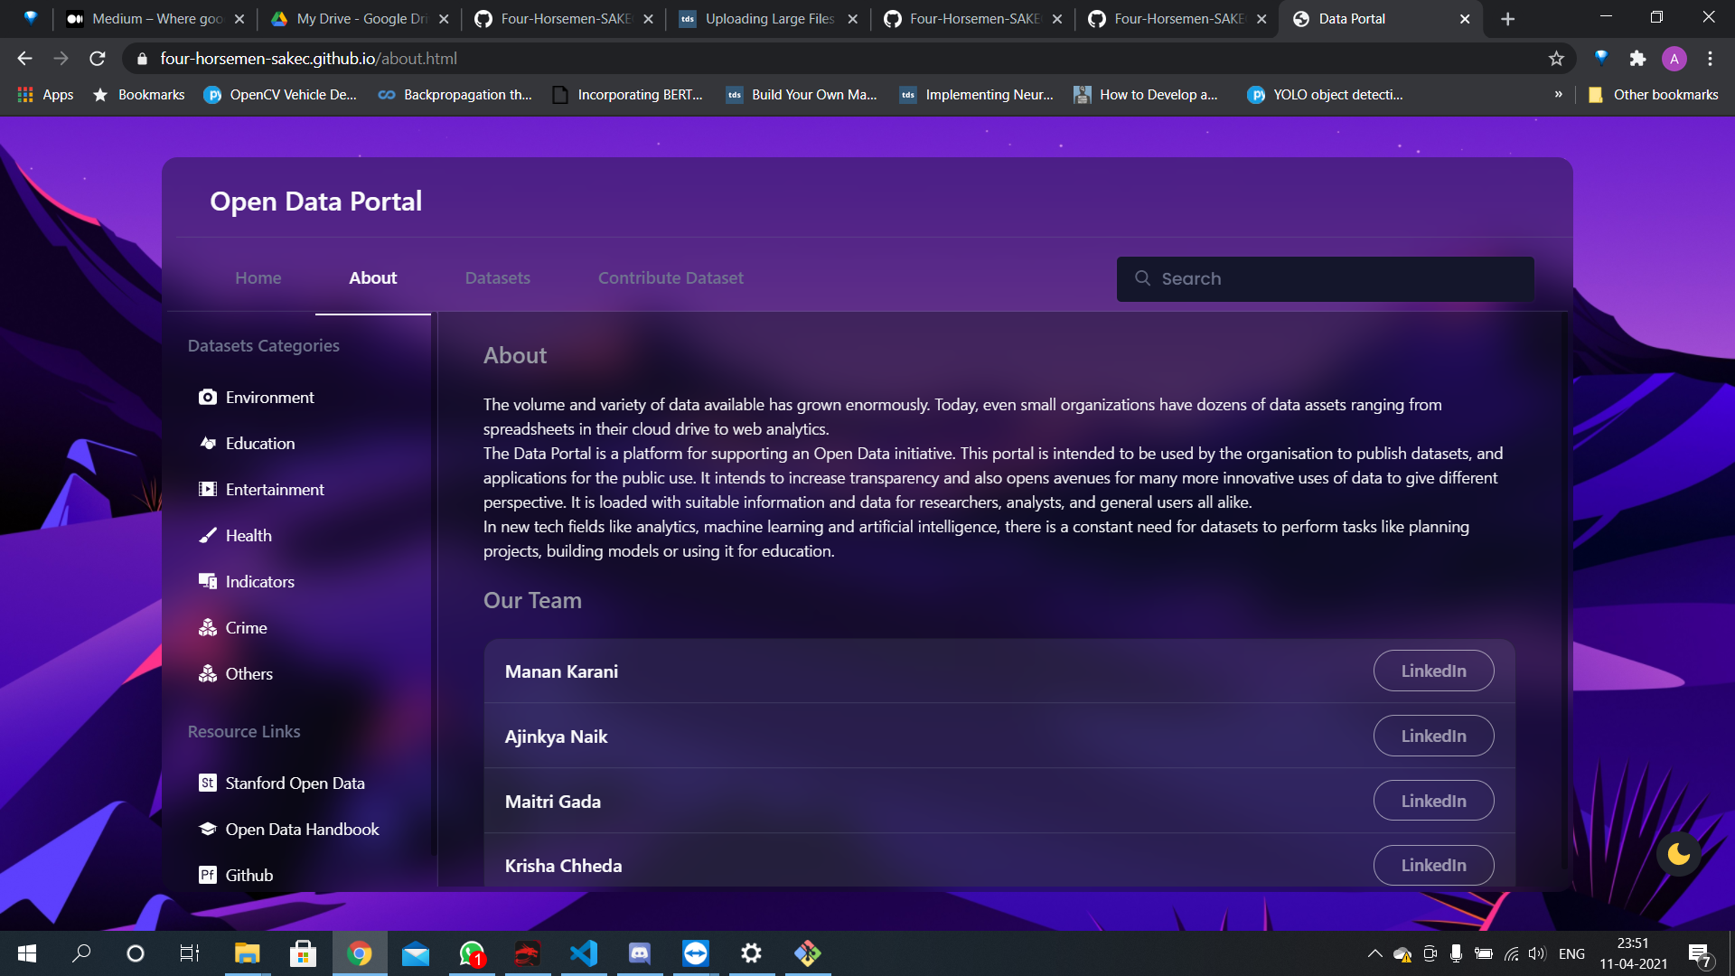Screen dimensions: 1735x976
Task: Show hidden system tray icons
Action: (x=1374, y=953)
